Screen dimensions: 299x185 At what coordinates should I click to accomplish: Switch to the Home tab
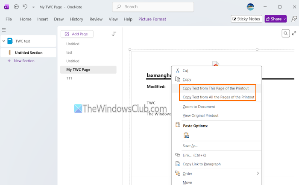click(x=26, y=19)
